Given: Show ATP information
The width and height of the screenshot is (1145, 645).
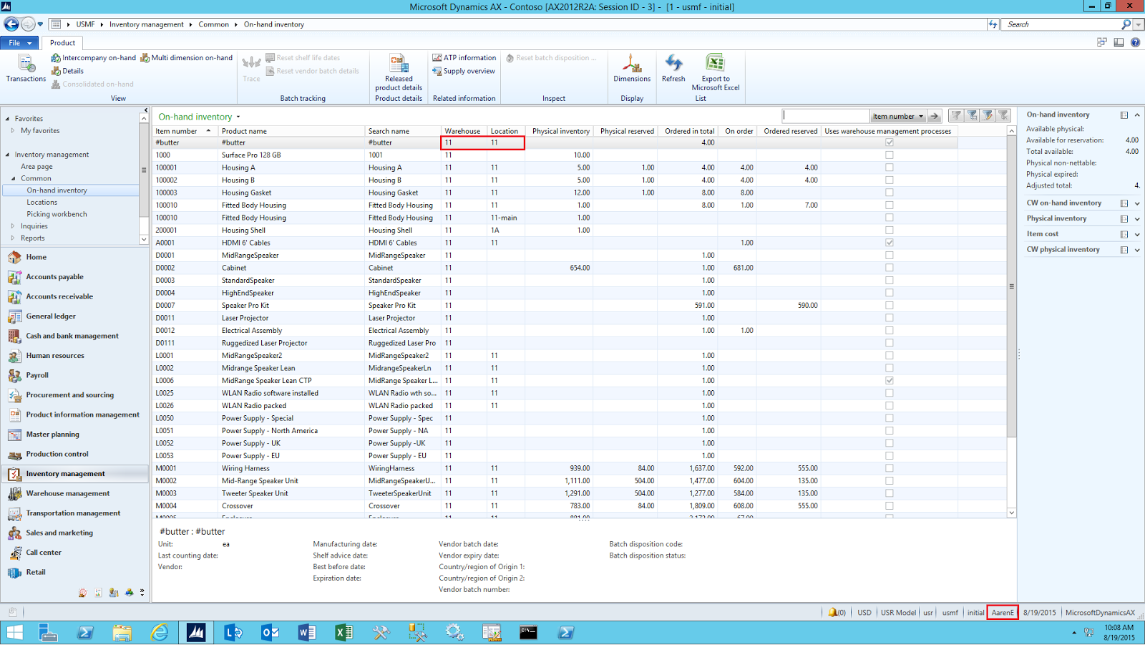Looking at the screenshot, I should click(464, 58).
